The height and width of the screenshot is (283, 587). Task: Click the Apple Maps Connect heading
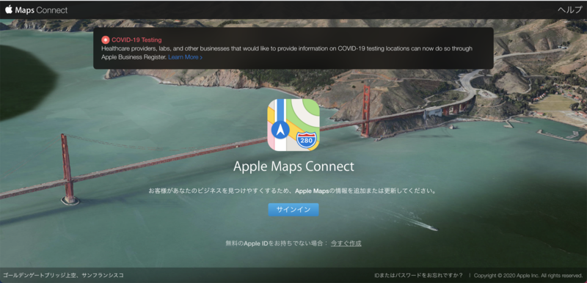point(293,166)
